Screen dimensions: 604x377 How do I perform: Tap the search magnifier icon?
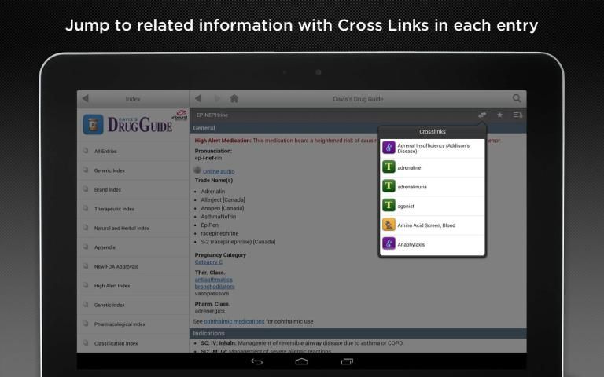[x=517, y=99]
